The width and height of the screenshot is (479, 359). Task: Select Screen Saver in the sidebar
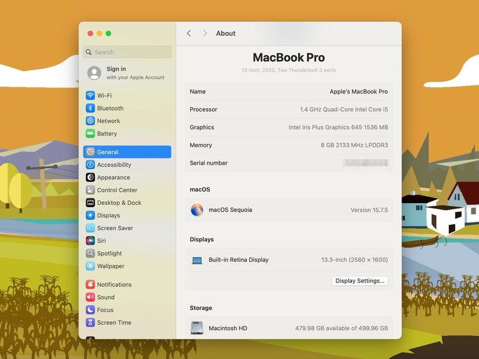[127, 228]
